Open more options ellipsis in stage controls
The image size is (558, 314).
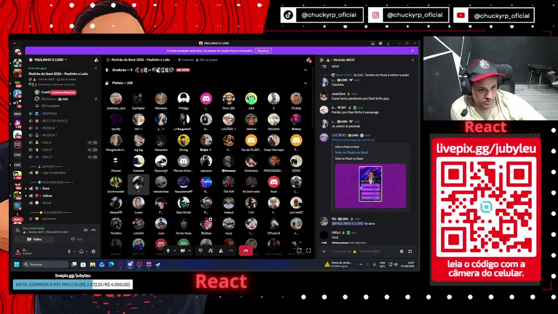(231, 251)
